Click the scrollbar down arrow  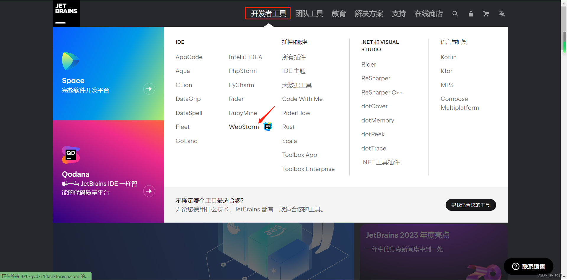pyautogui.click(x=564, y=277)
